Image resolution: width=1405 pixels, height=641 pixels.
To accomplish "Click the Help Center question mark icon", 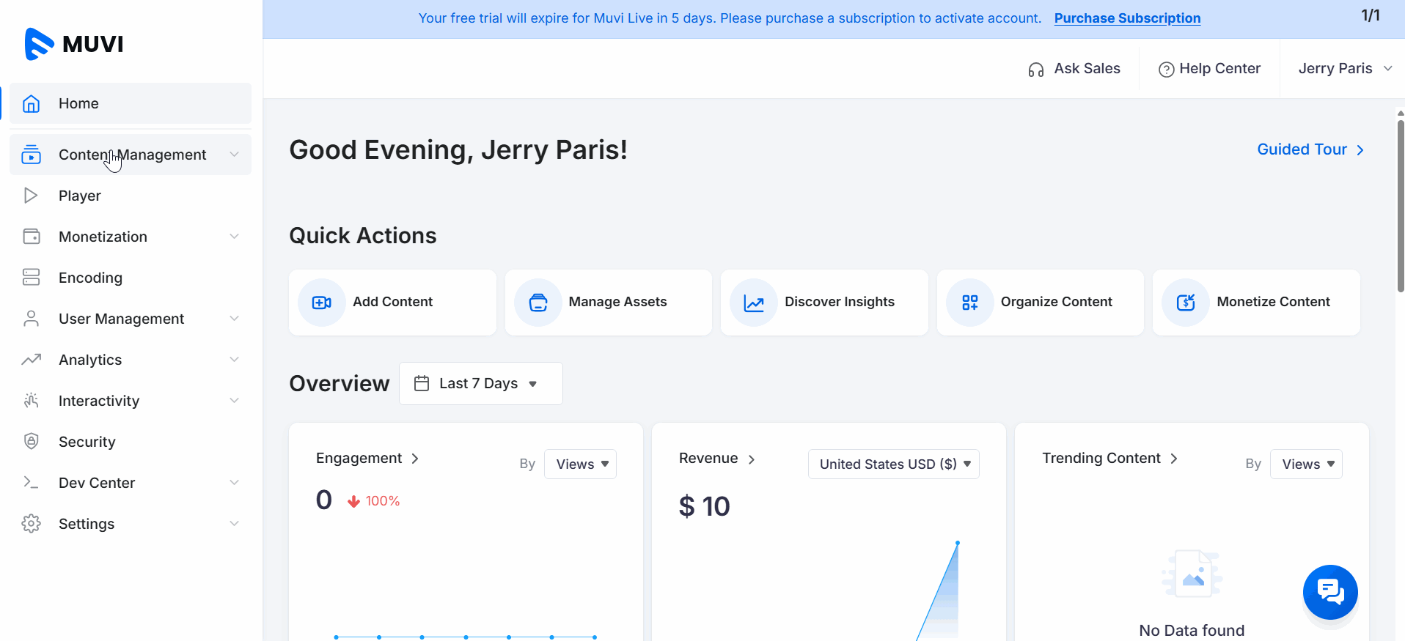I will pyautogui.click(x=1166, y=70).
